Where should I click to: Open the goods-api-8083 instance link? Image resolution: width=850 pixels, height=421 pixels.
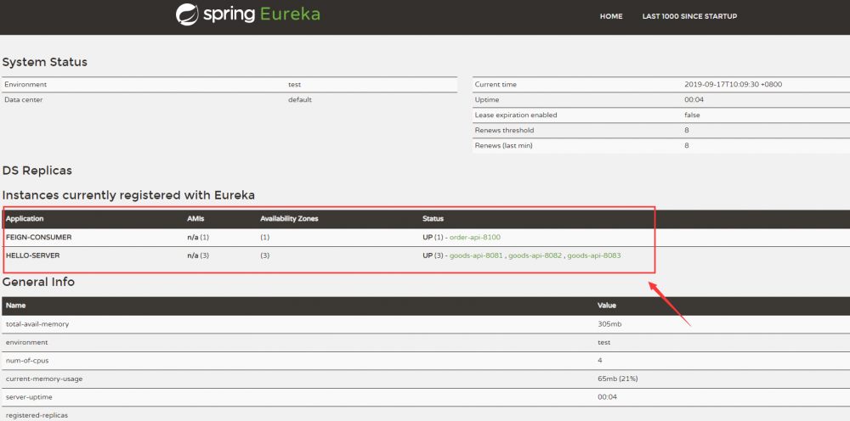pyautogui.click(x=594, y=255)
